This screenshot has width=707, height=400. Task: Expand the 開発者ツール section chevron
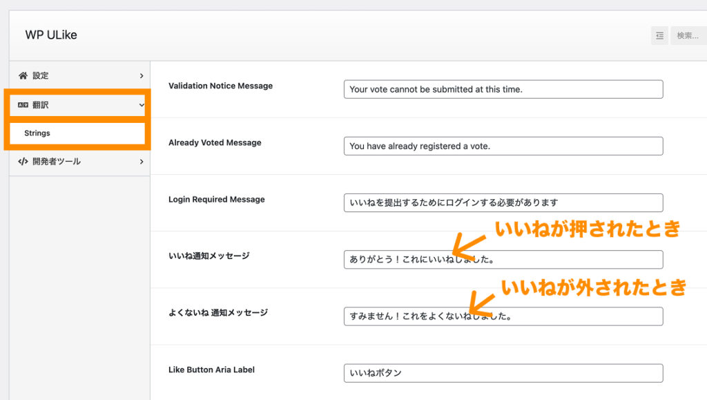tap(142, 162)
